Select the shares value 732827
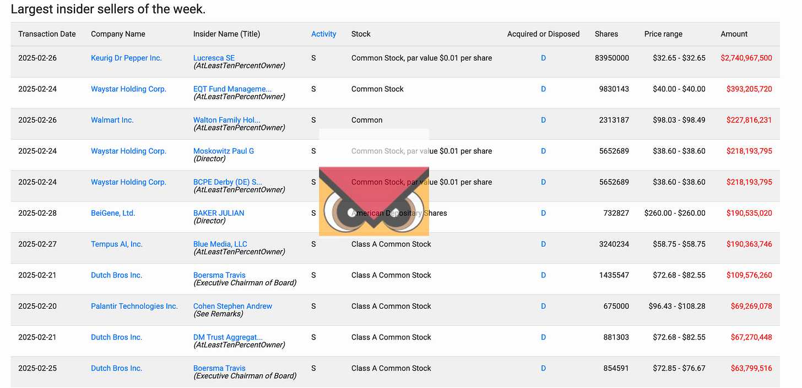The width and height of the screenshot is (802, 388). coord(616,213)
